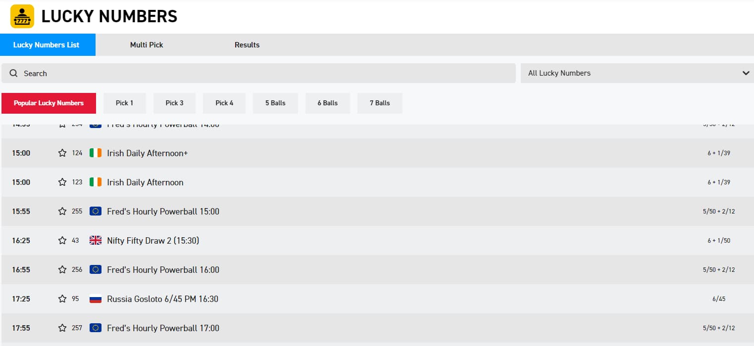The image size is (754, 346).
Task: Star Fred's Hourly Powerball 15:00
Action: (x=62, y=212)
